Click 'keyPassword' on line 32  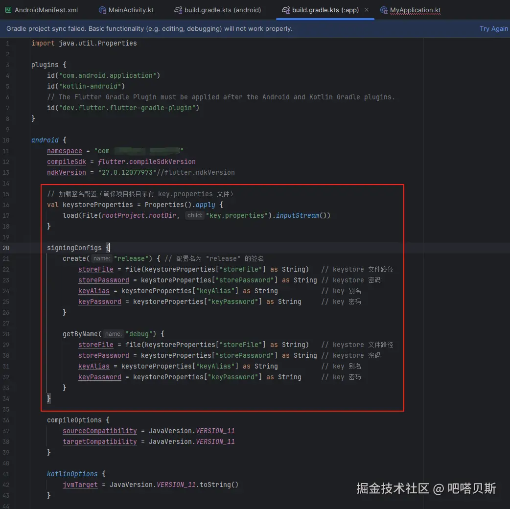(99, 377)
